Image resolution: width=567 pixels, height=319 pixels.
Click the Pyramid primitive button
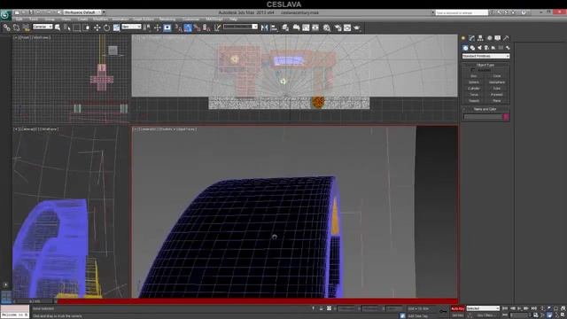[x=497, y=95]
